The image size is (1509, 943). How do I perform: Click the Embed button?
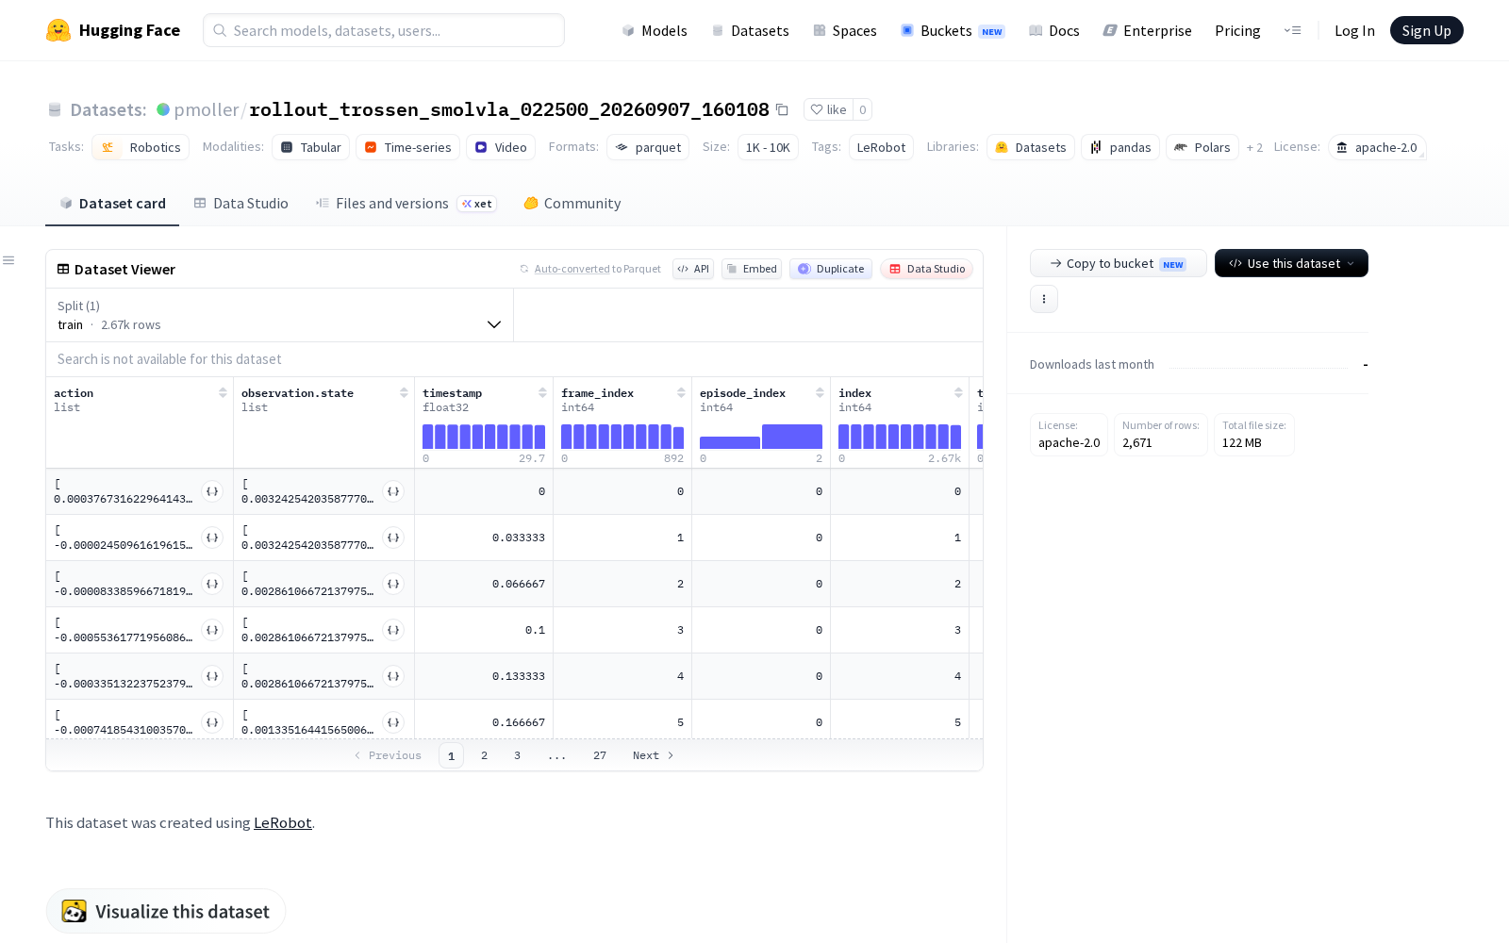coord(752,269)
